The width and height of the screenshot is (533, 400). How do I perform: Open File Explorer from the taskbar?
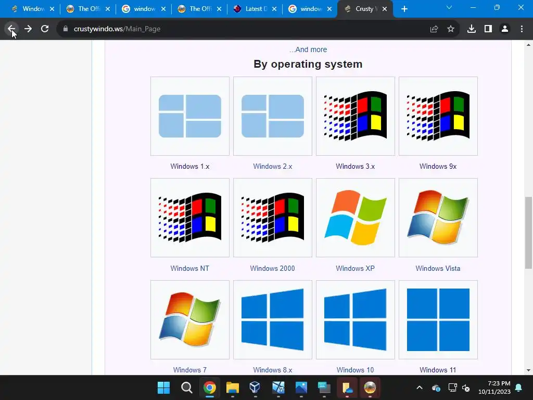233,387
